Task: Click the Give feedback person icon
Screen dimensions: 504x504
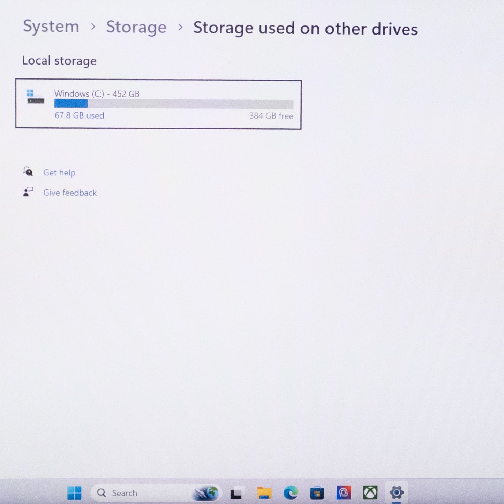Action: coord(28,192)
